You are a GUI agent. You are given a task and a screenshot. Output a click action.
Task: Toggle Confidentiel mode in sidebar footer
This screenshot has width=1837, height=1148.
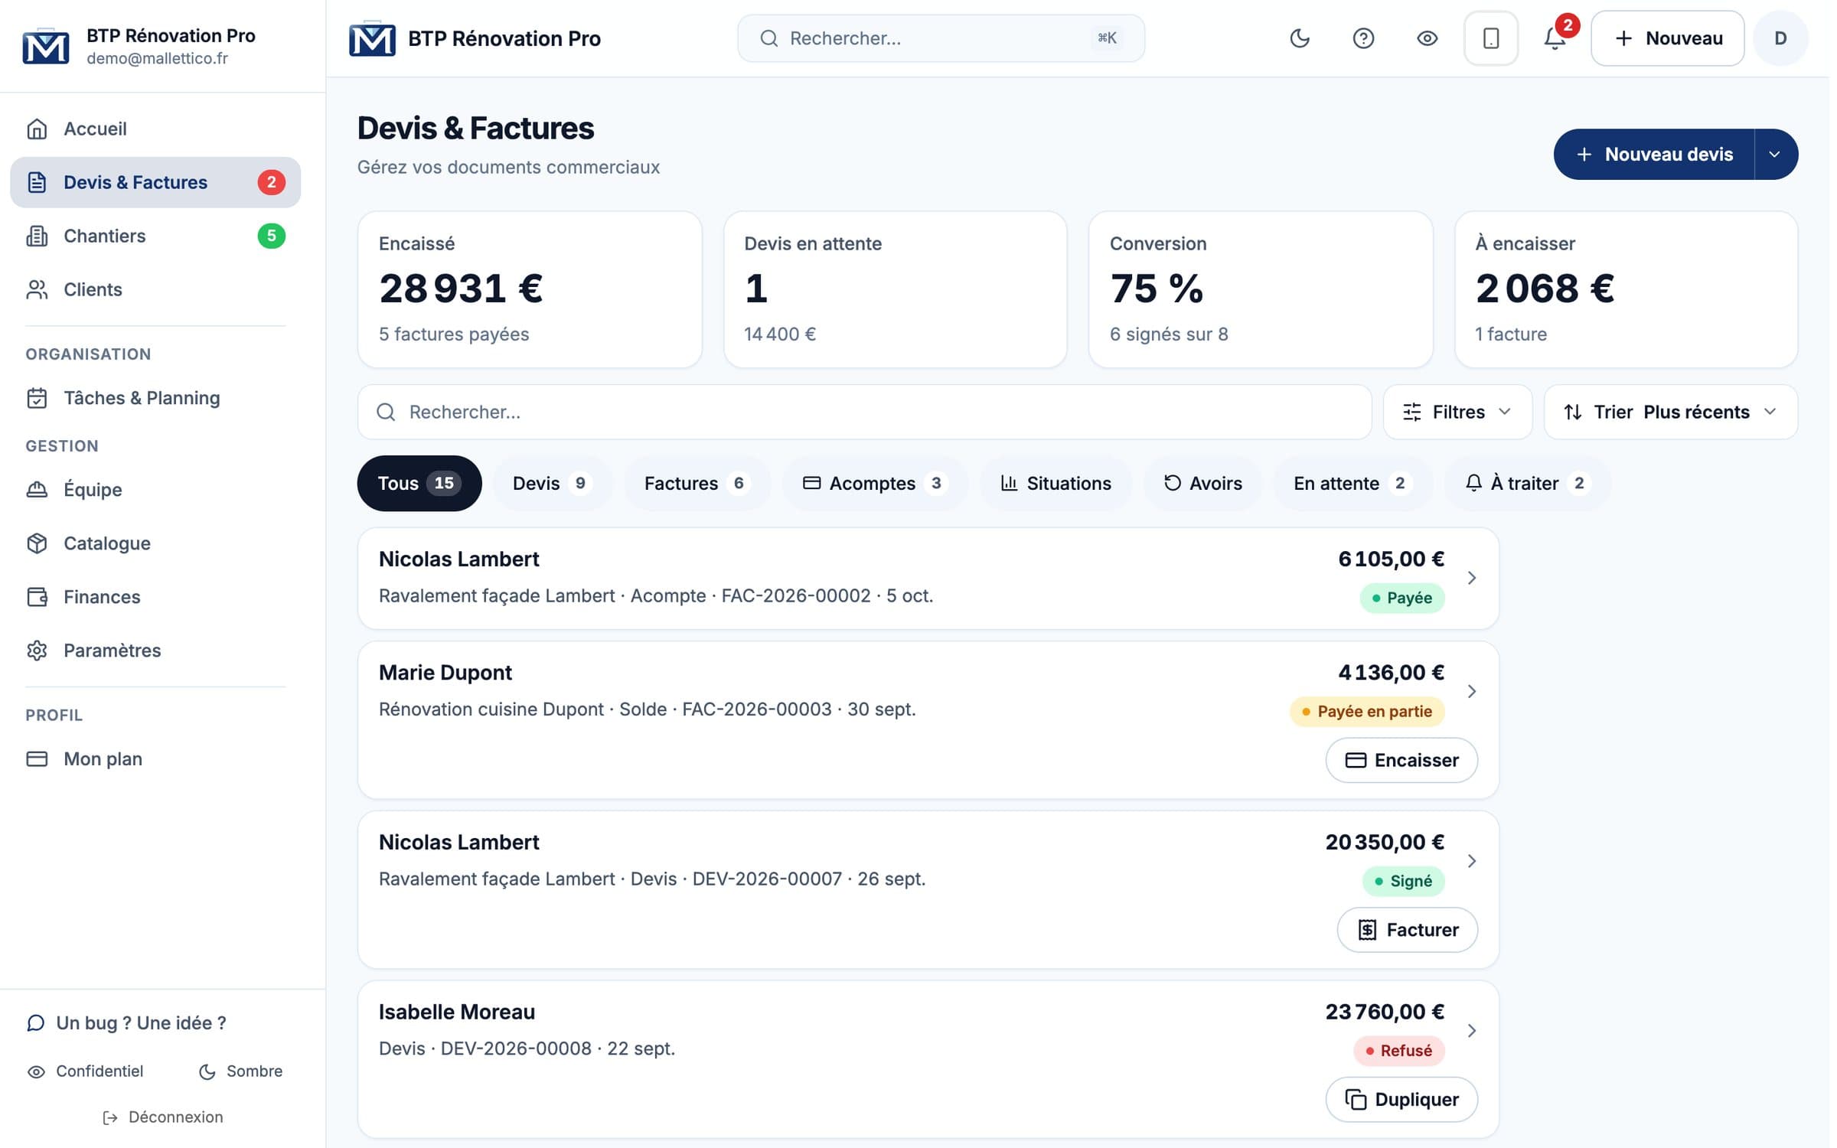pyautogui.click(x=86, y=1071)
